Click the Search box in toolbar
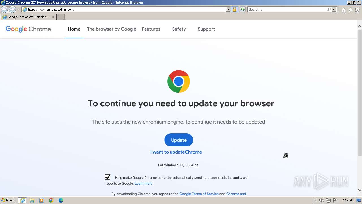Viewport: 362px width, 204px height. click(x=287, y=10)
